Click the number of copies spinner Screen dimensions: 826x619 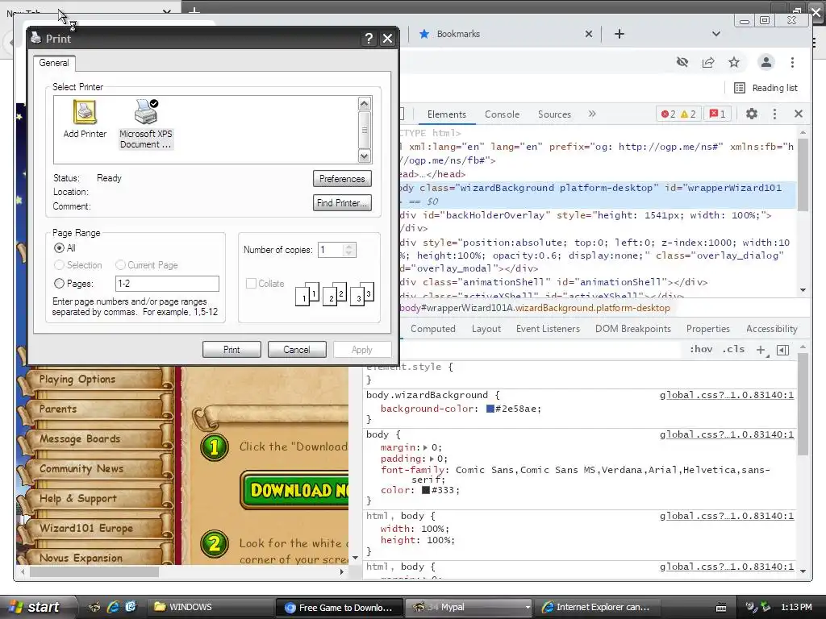point(349,250)
